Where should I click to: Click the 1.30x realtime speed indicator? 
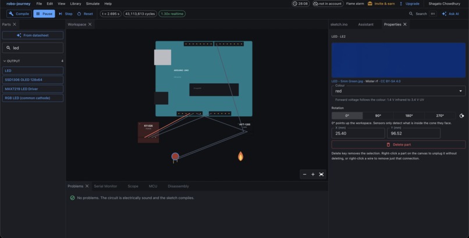coord(172,14)
